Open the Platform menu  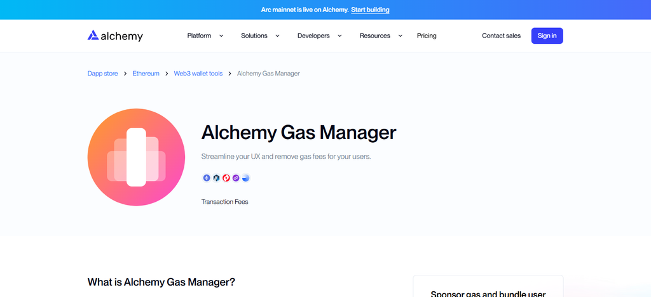tap(199, 36)
